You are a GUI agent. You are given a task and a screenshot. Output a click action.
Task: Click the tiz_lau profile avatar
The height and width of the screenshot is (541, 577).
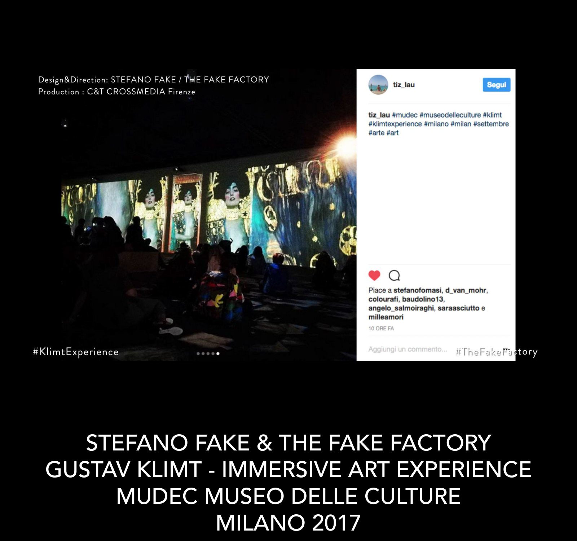378,85
